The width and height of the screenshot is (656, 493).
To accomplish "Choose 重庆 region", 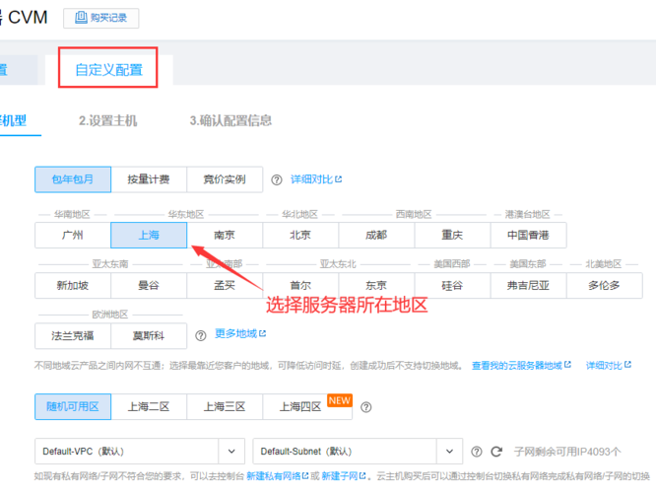I will (452, 236).
